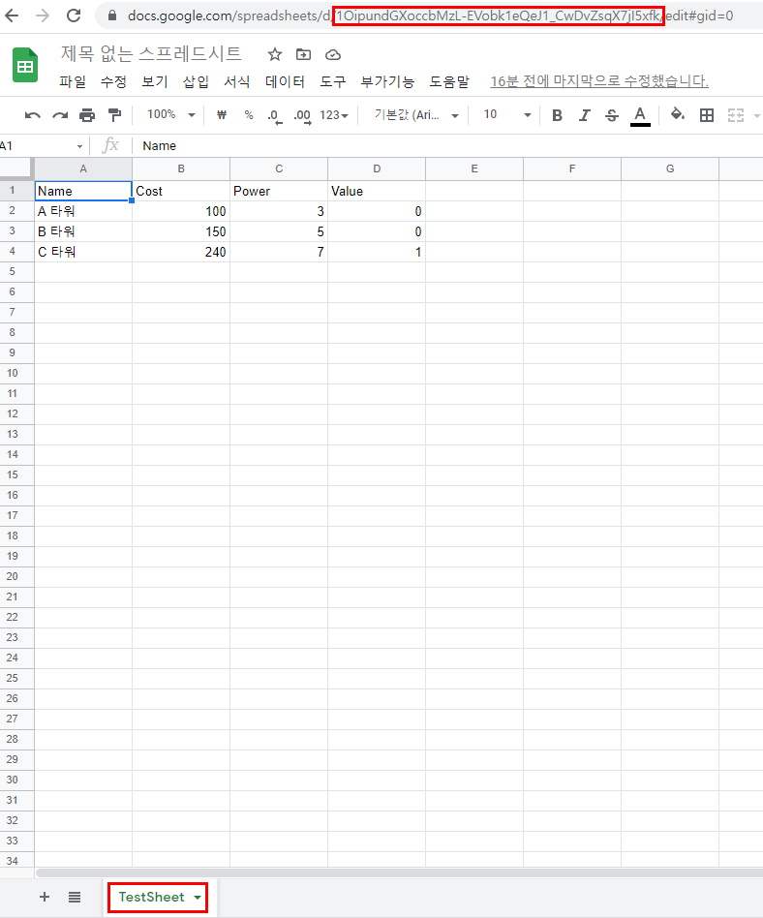Format as currency with won symbol
The height and width of the screenshot is (918, 763).
click(222, 114)
